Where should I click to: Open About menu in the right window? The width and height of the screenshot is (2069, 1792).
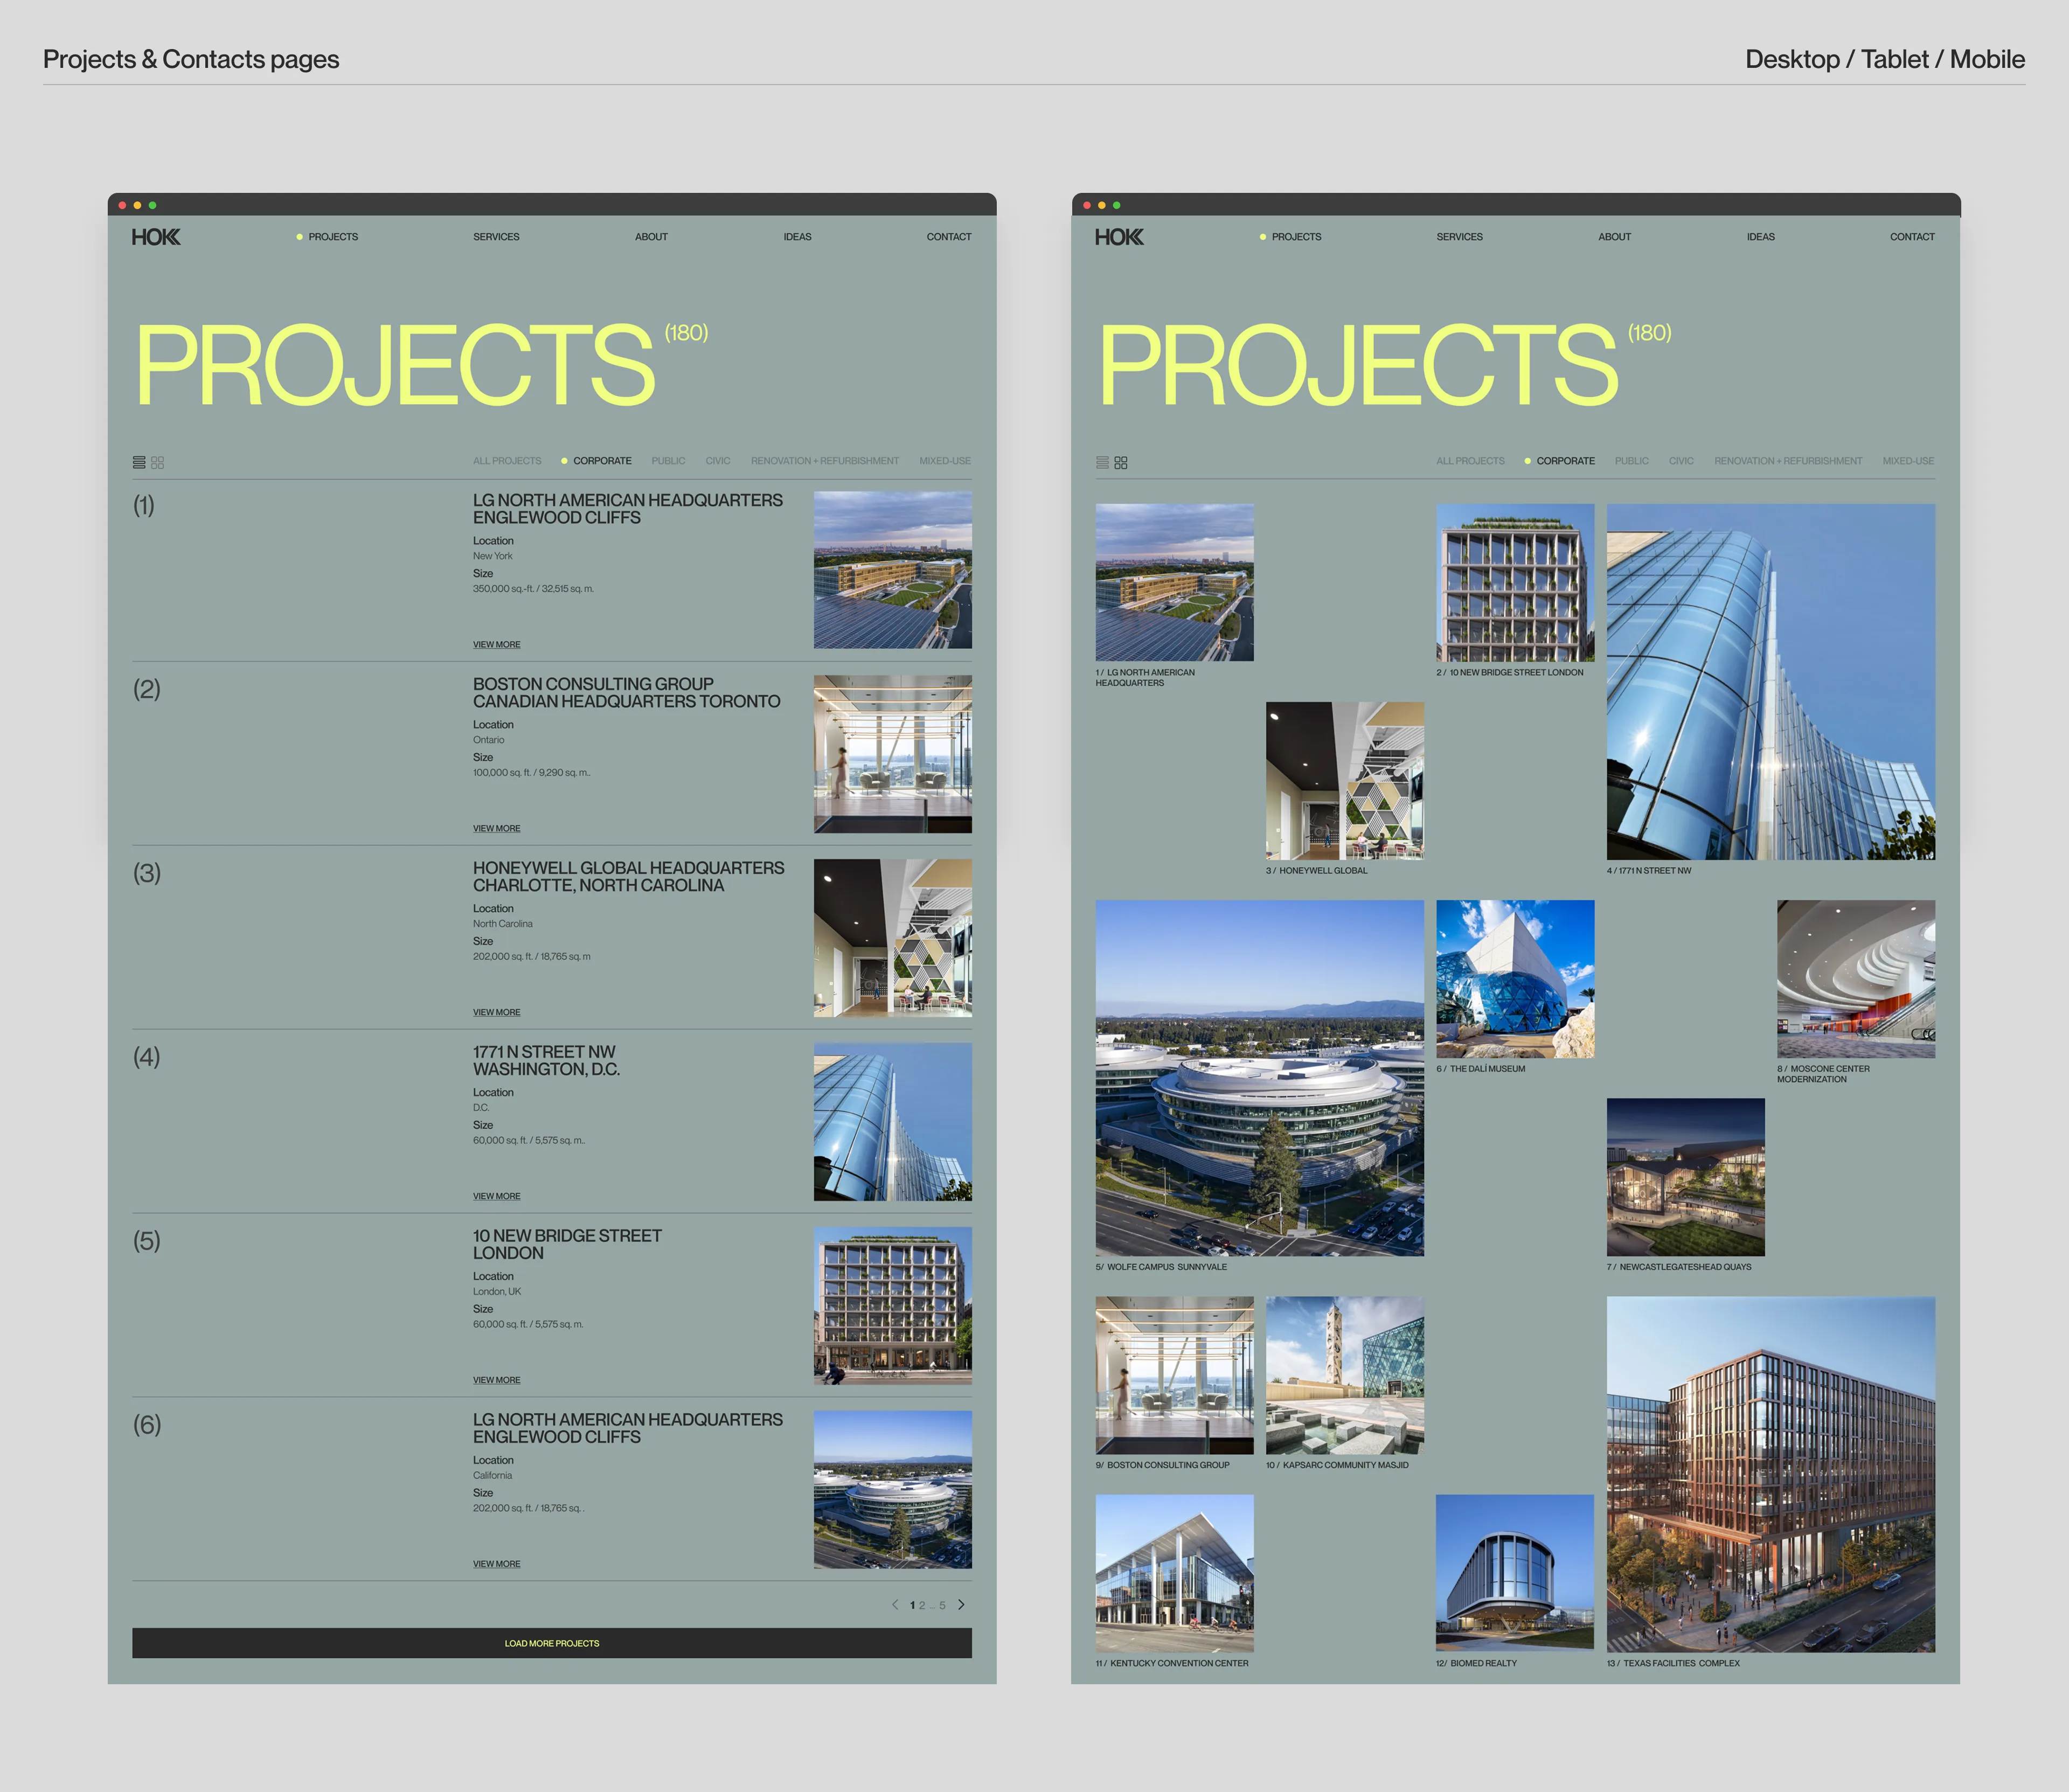pos(1614,237)
